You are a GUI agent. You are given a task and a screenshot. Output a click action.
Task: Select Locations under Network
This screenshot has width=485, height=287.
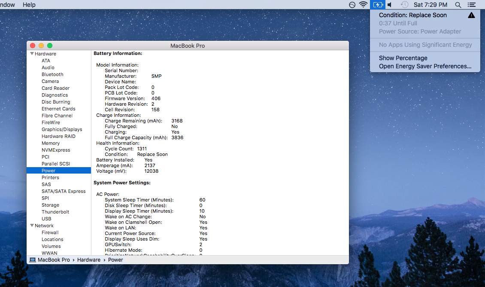(52, 239)
